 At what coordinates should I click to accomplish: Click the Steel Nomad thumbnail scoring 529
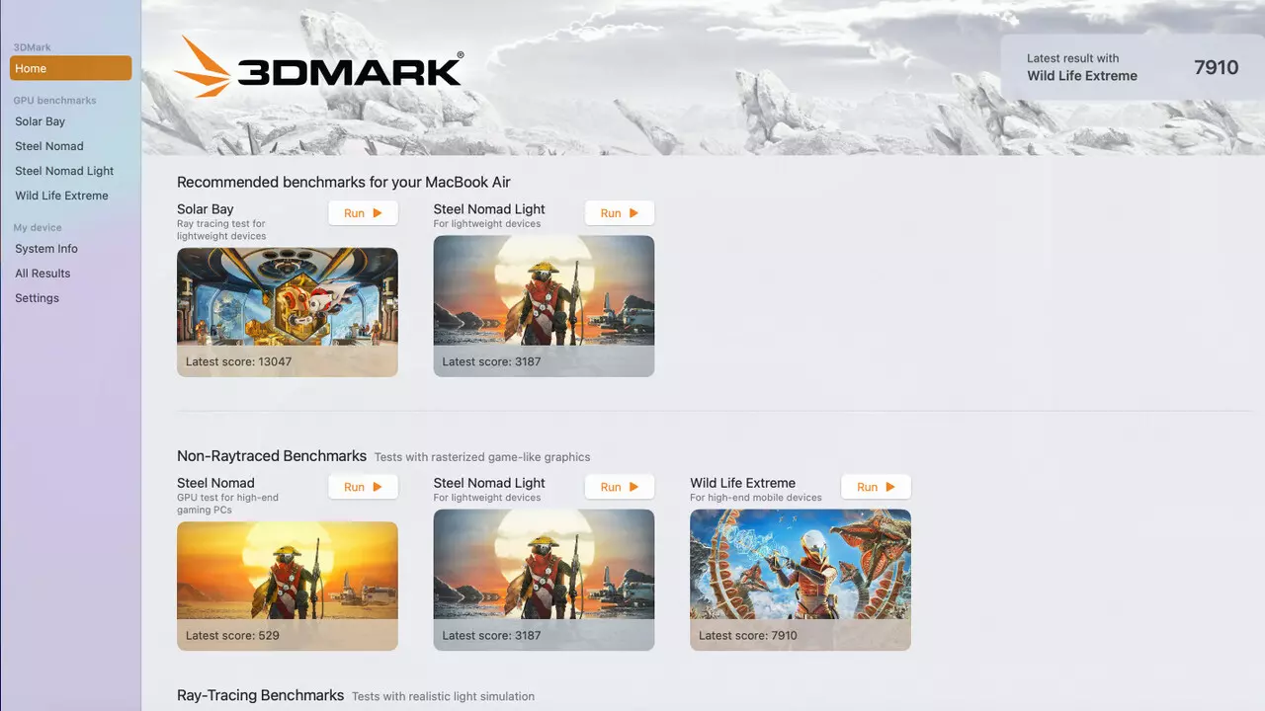click(x=288, y=586)
